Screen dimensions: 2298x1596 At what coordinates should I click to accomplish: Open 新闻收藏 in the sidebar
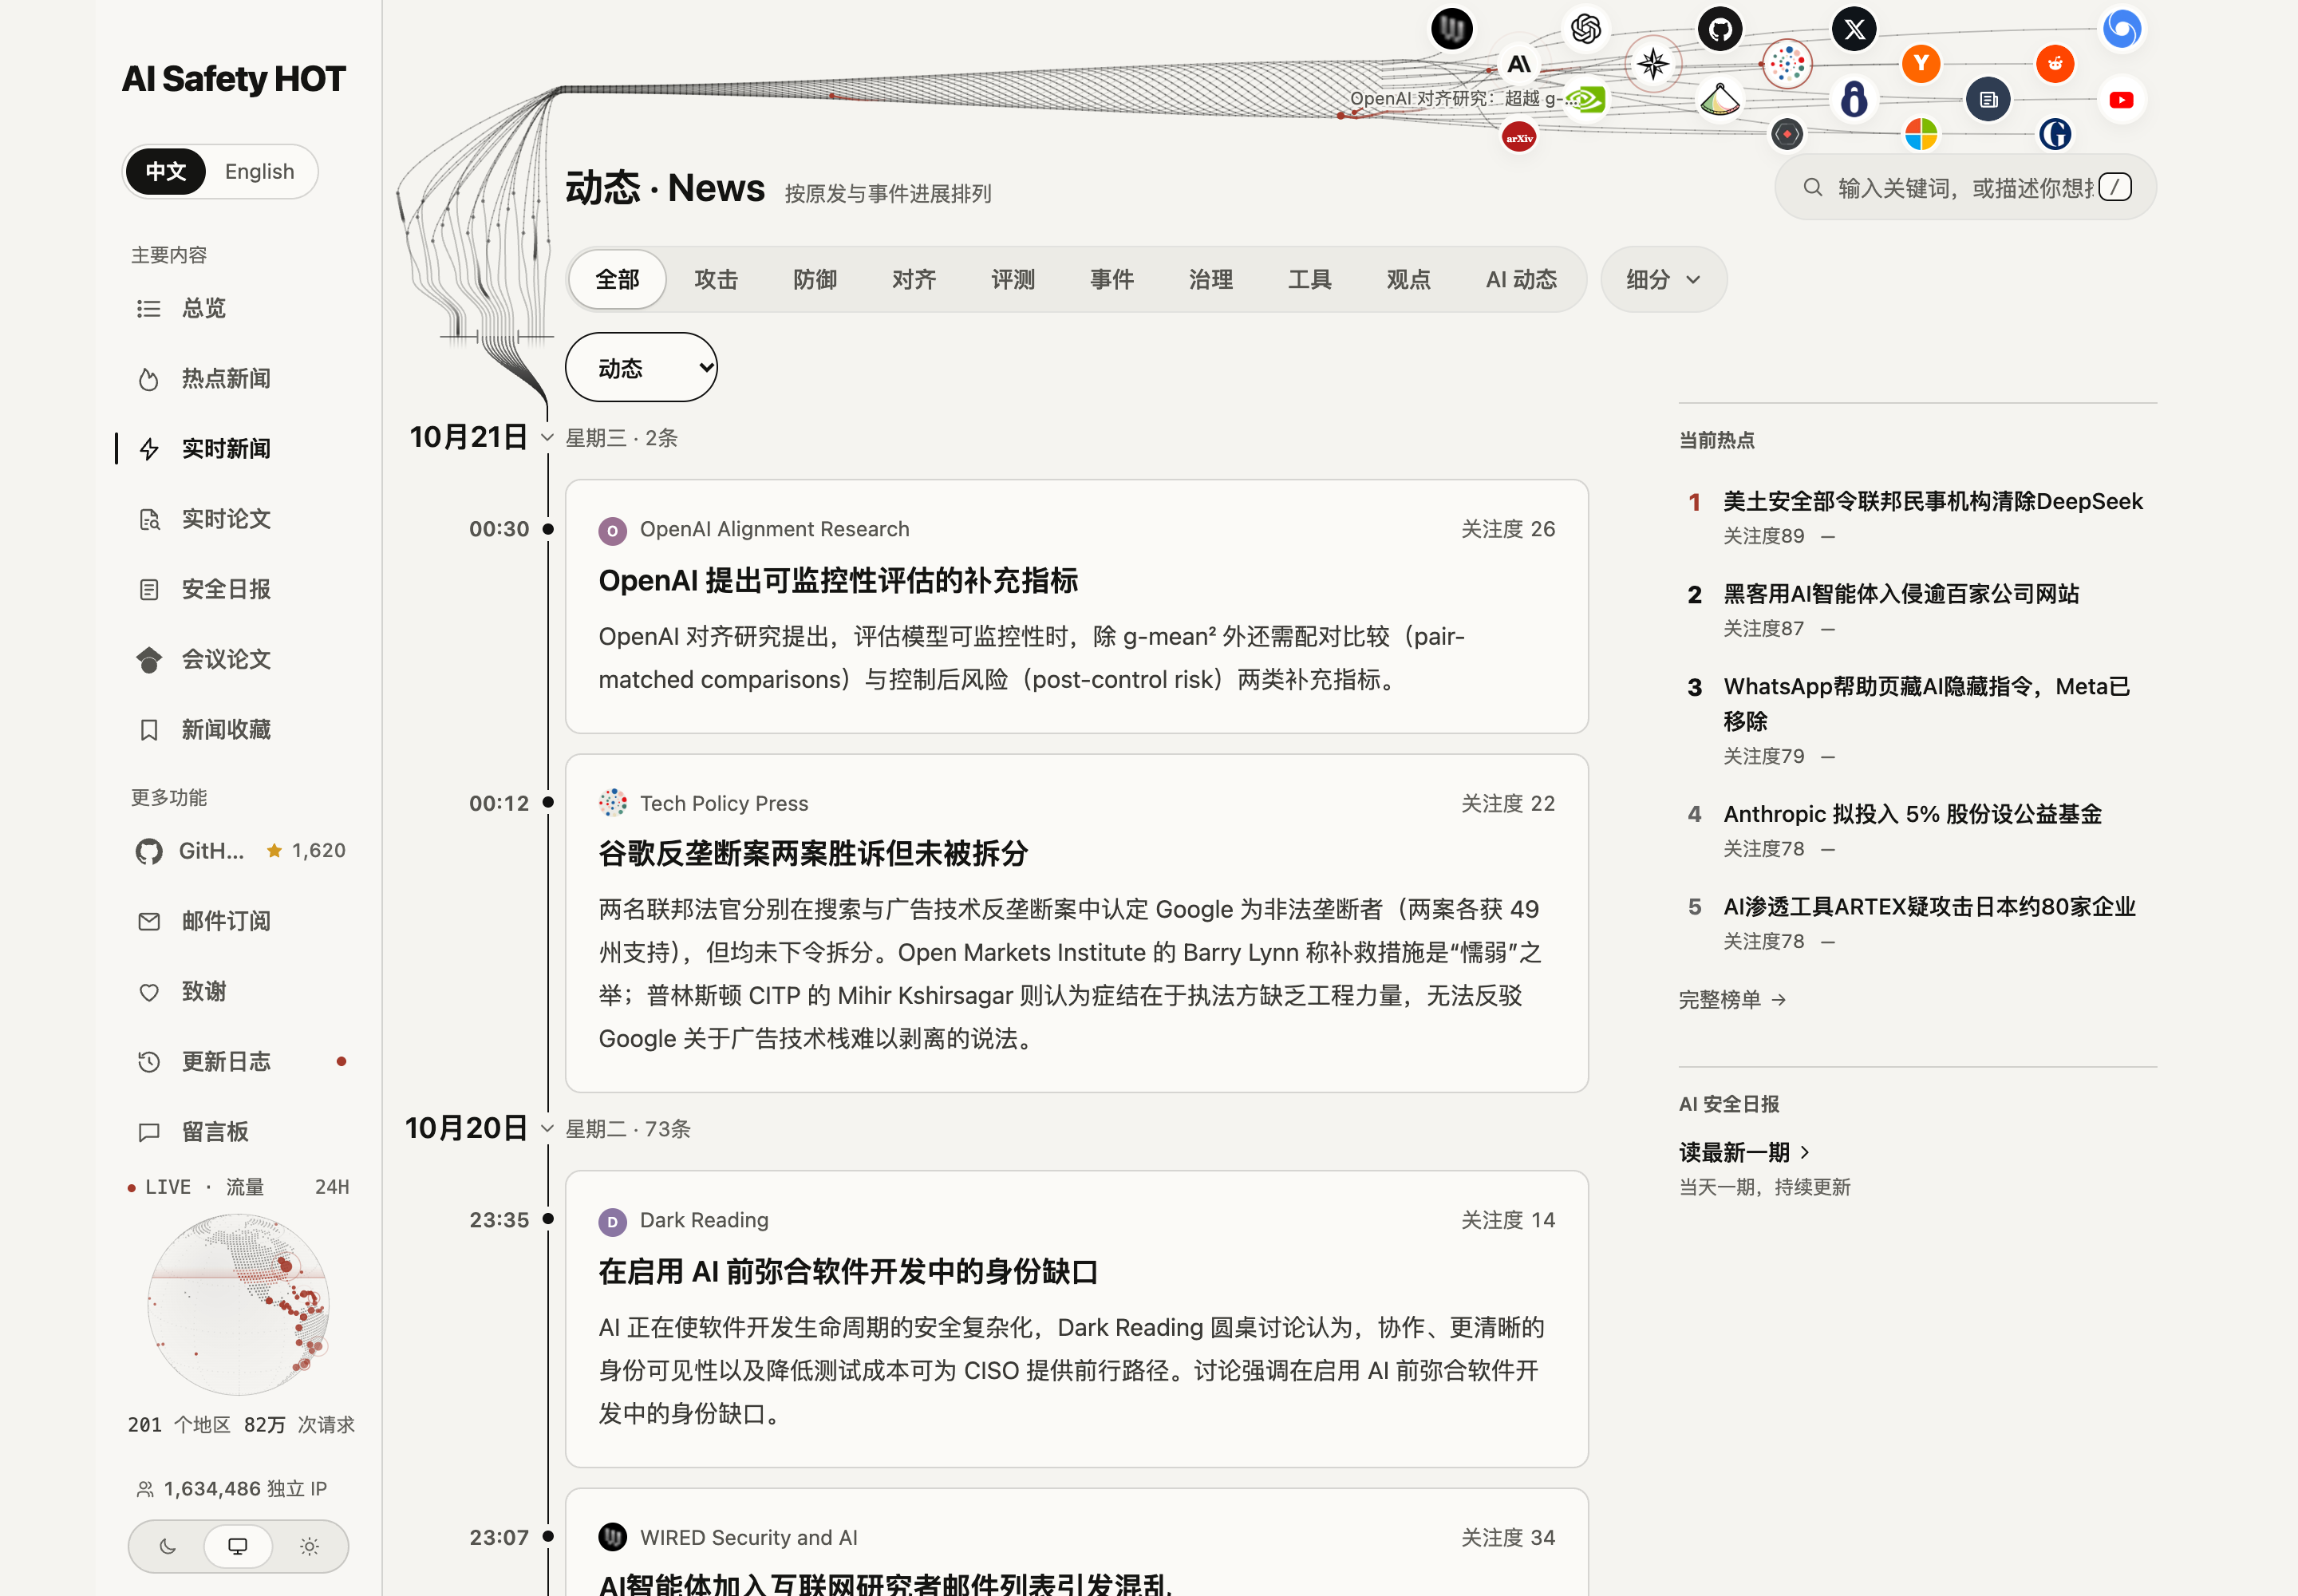[238, 729]
